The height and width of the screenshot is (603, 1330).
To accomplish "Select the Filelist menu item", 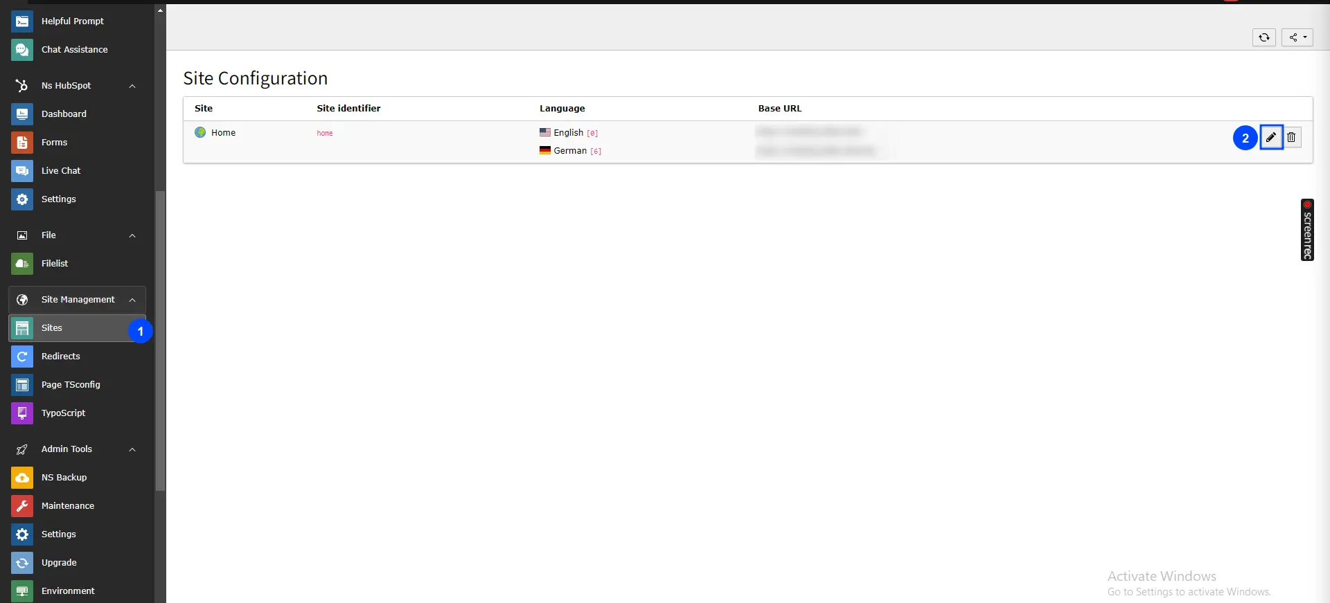I will [77, 264].
